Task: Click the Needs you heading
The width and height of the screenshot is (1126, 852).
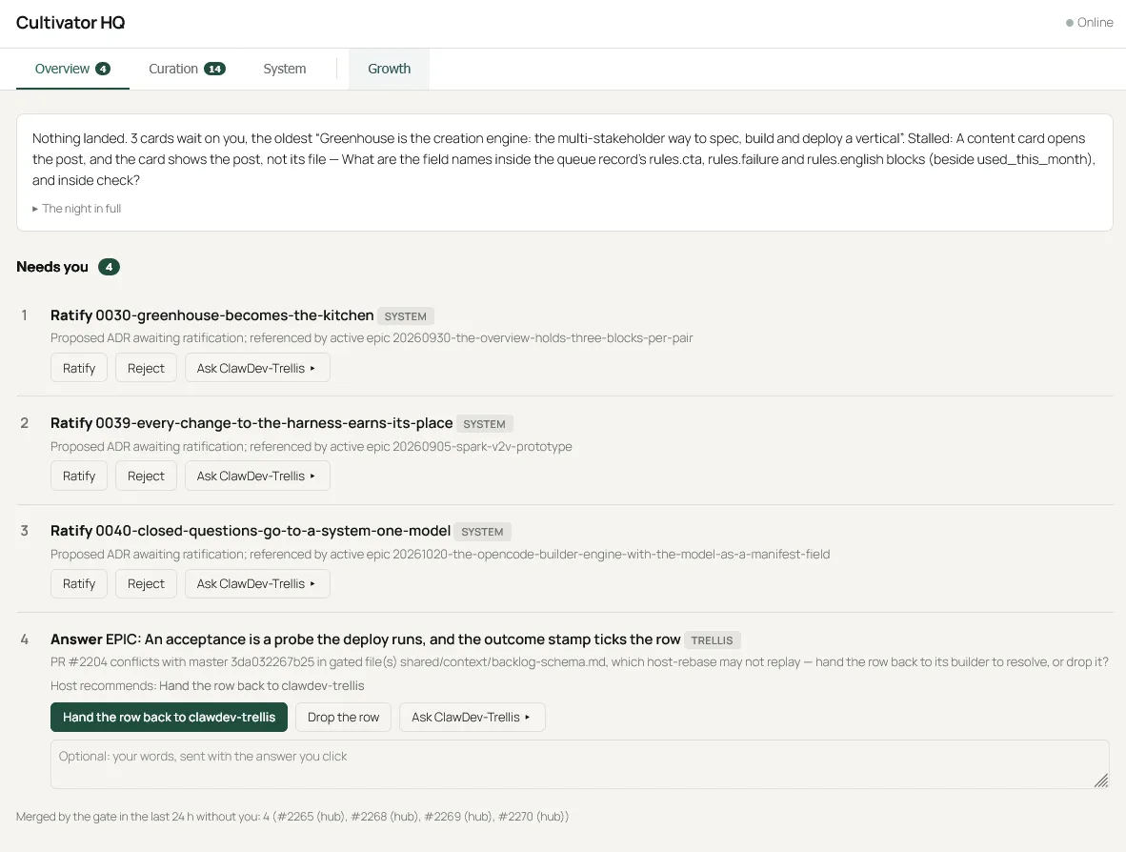Action: (52, 267)
